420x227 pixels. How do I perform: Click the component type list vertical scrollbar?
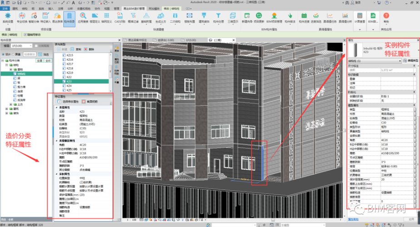[x=110, y=70]
